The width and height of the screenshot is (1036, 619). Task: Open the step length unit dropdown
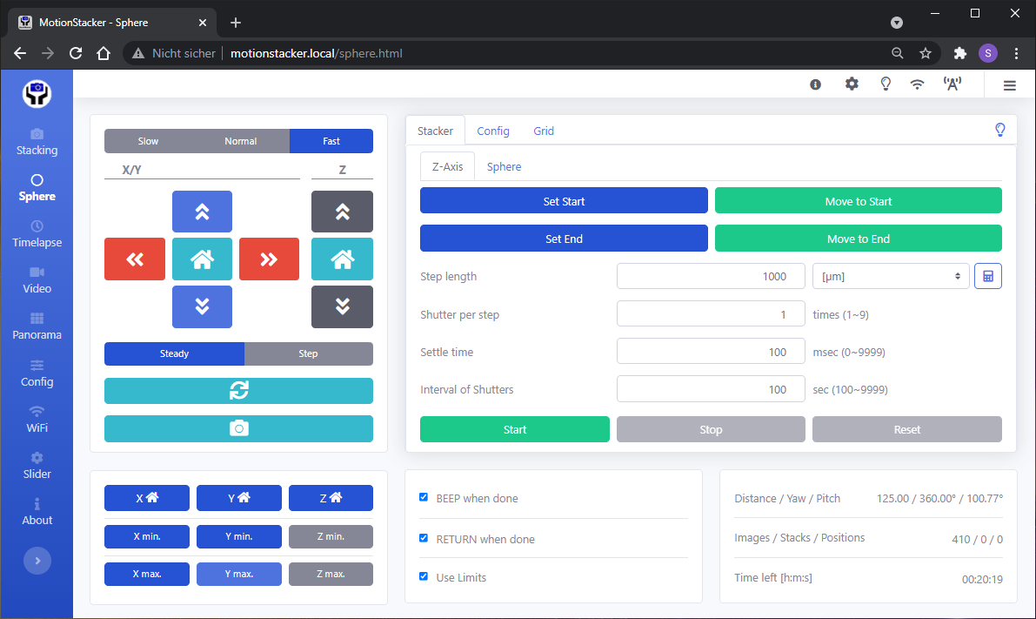[x=890, y=276]
